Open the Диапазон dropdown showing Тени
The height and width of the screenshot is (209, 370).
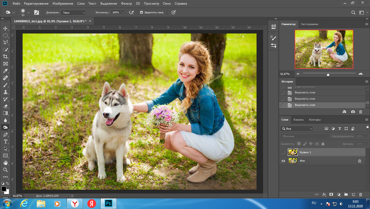pos(73,13)
